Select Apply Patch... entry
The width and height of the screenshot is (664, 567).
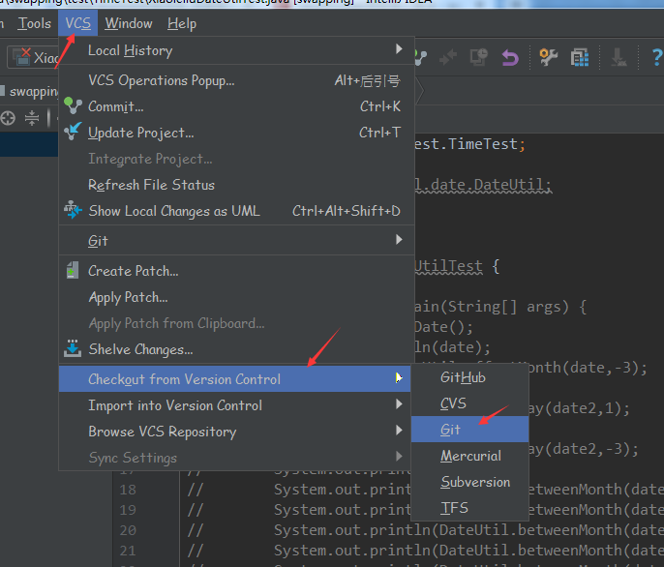coord(236,297)
